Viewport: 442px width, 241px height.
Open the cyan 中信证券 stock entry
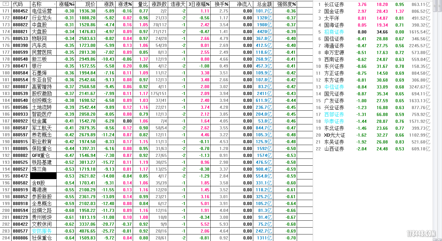(x=334, y=87)
